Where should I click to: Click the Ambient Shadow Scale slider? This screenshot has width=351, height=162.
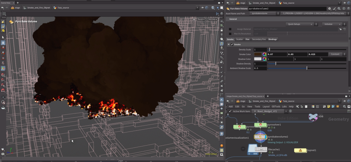(307, 68)
